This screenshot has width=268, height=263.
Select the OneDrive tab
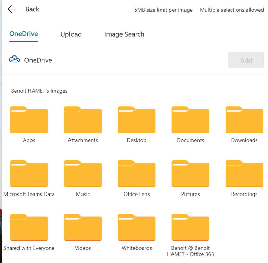[x=24, y=34]
